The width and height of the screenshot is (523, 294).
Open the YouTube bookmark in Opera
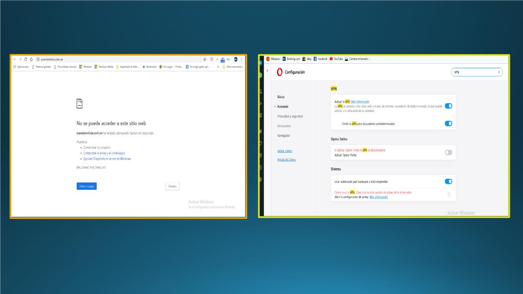click(336, 59)
